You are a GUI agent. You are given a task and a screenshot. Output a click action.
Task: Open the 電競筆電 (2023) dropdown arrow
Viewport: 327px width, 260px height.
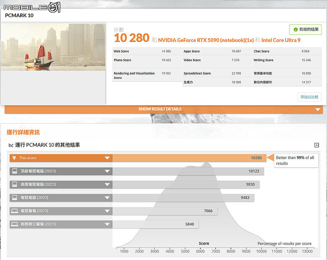coord(107,211)
